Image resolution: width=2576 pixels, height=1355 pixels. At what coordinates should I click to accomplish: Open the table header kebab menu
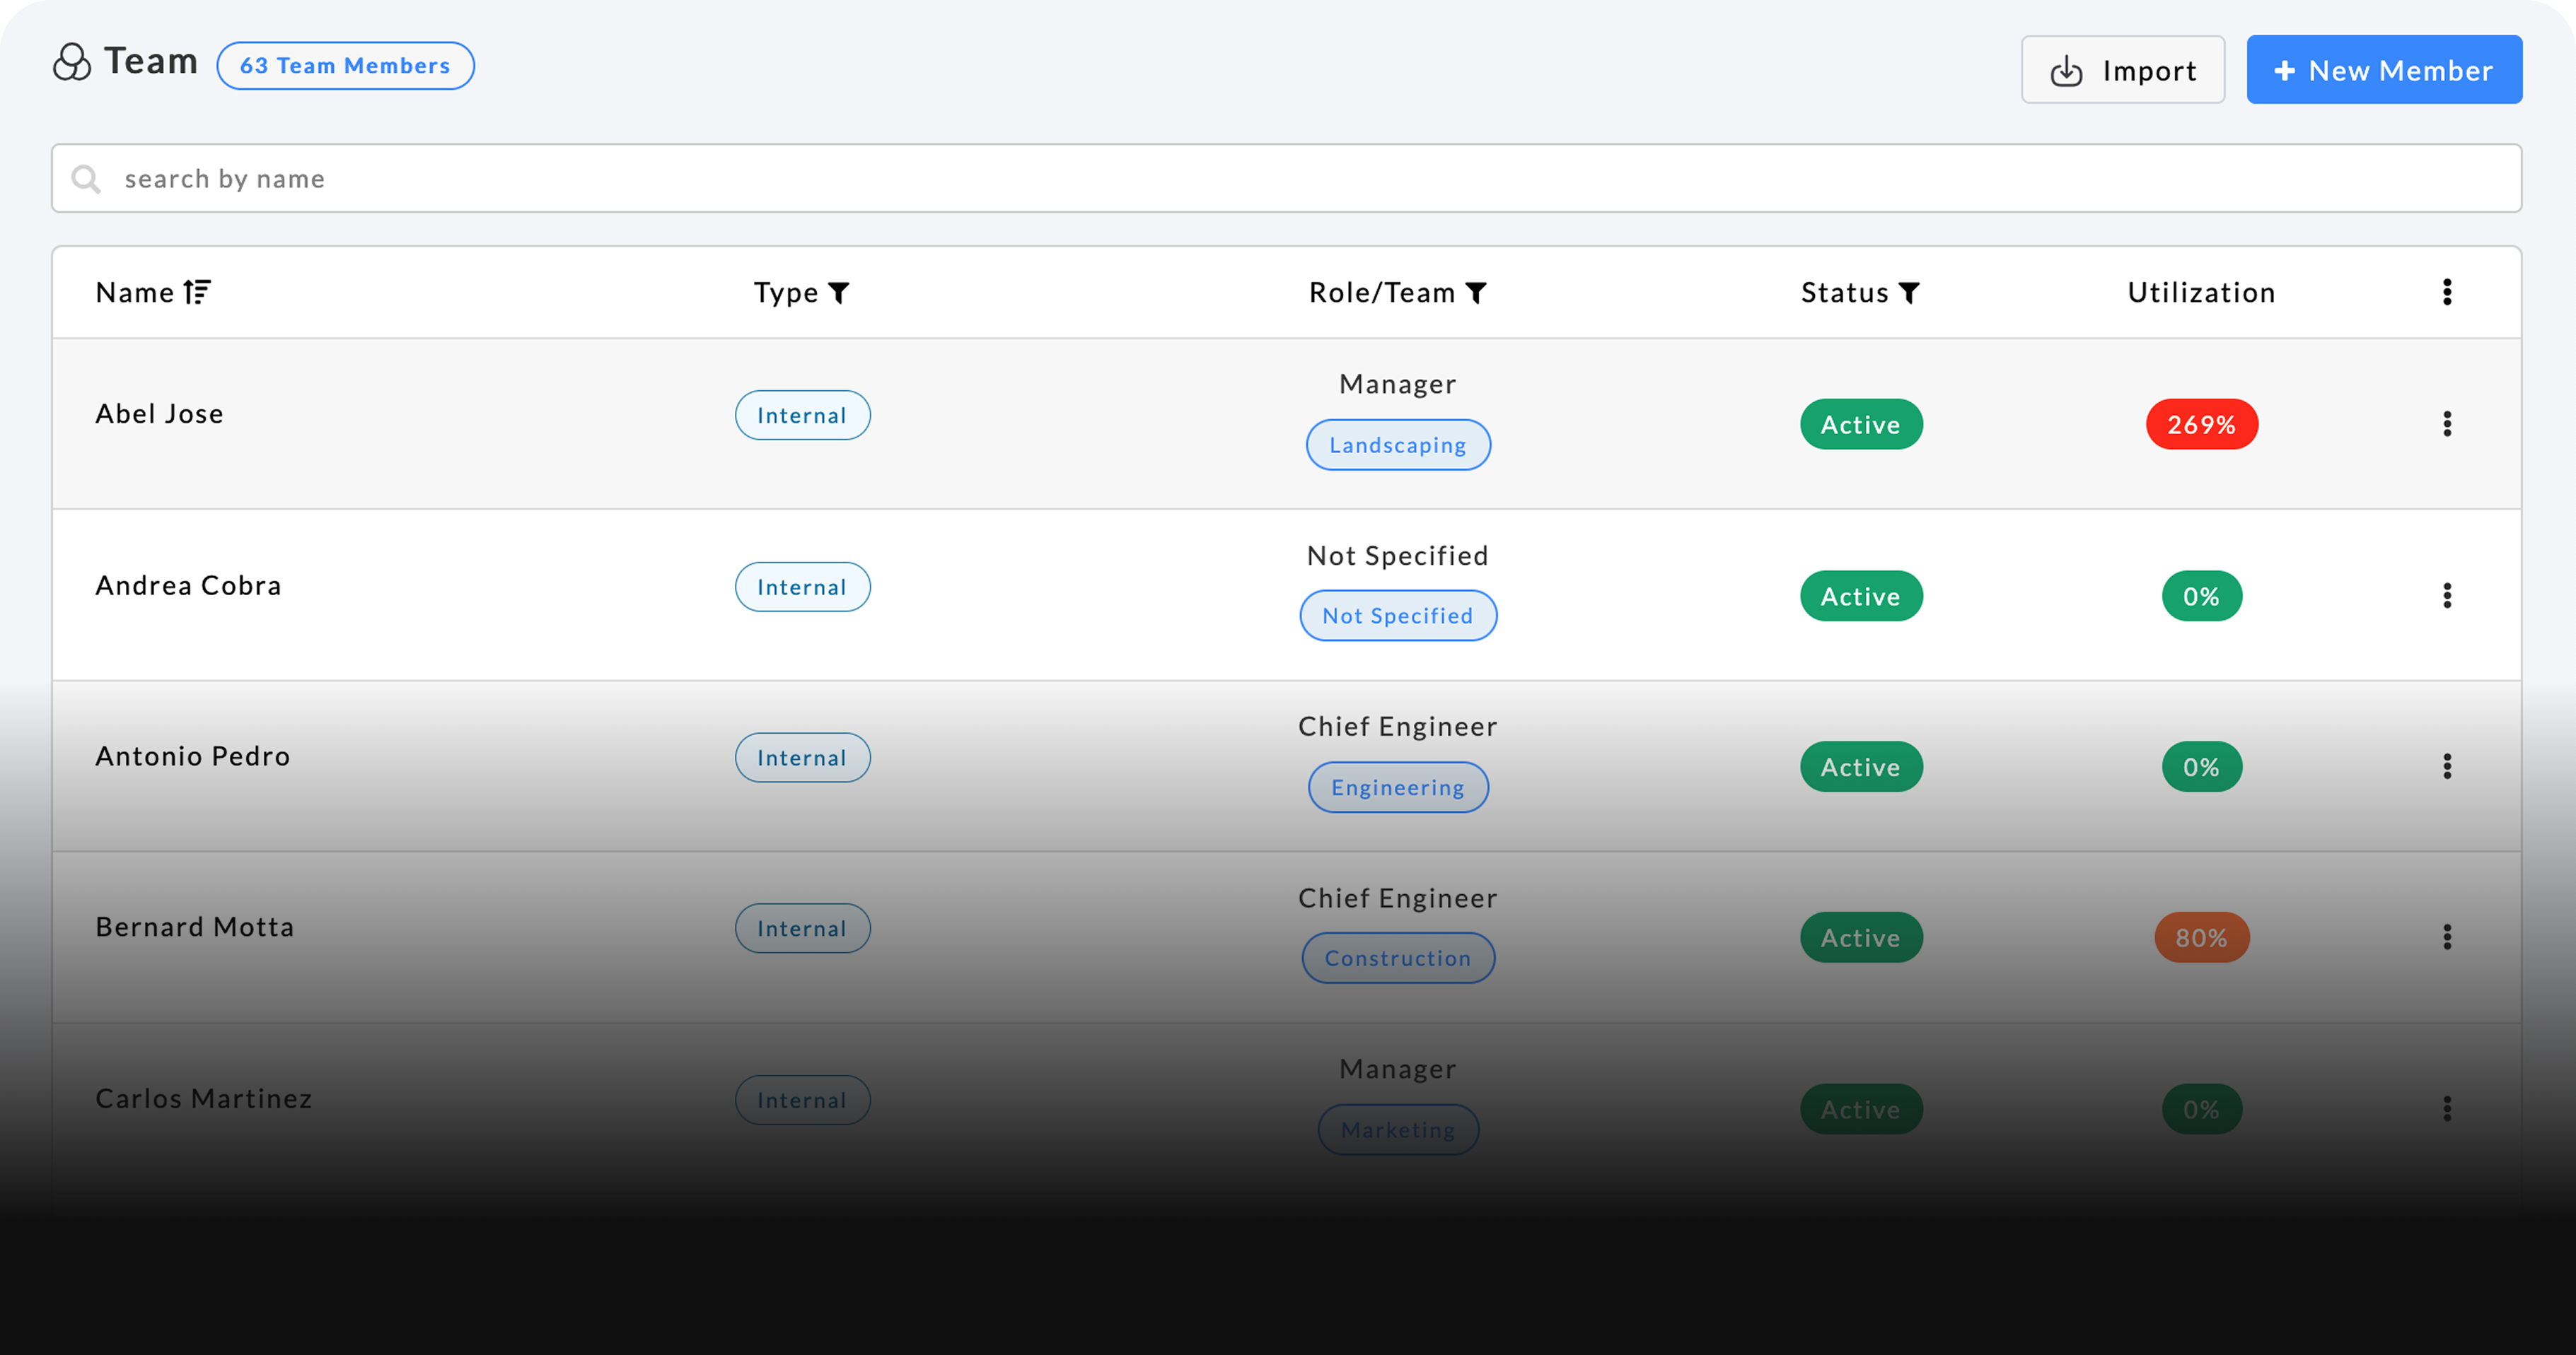(2447, 292)
